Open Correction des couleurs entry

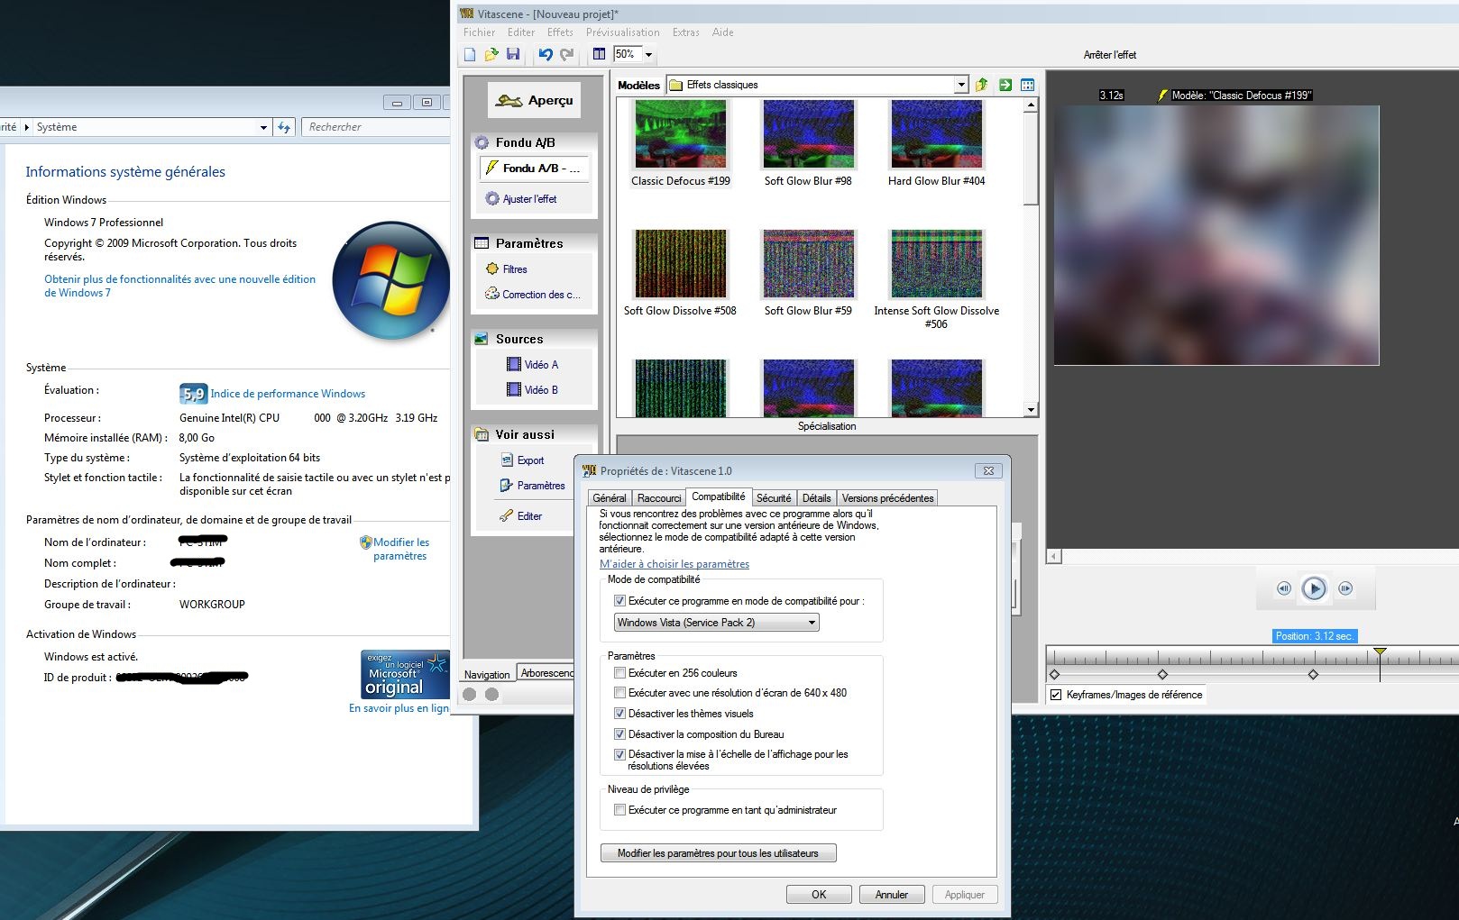click(533, 294)
